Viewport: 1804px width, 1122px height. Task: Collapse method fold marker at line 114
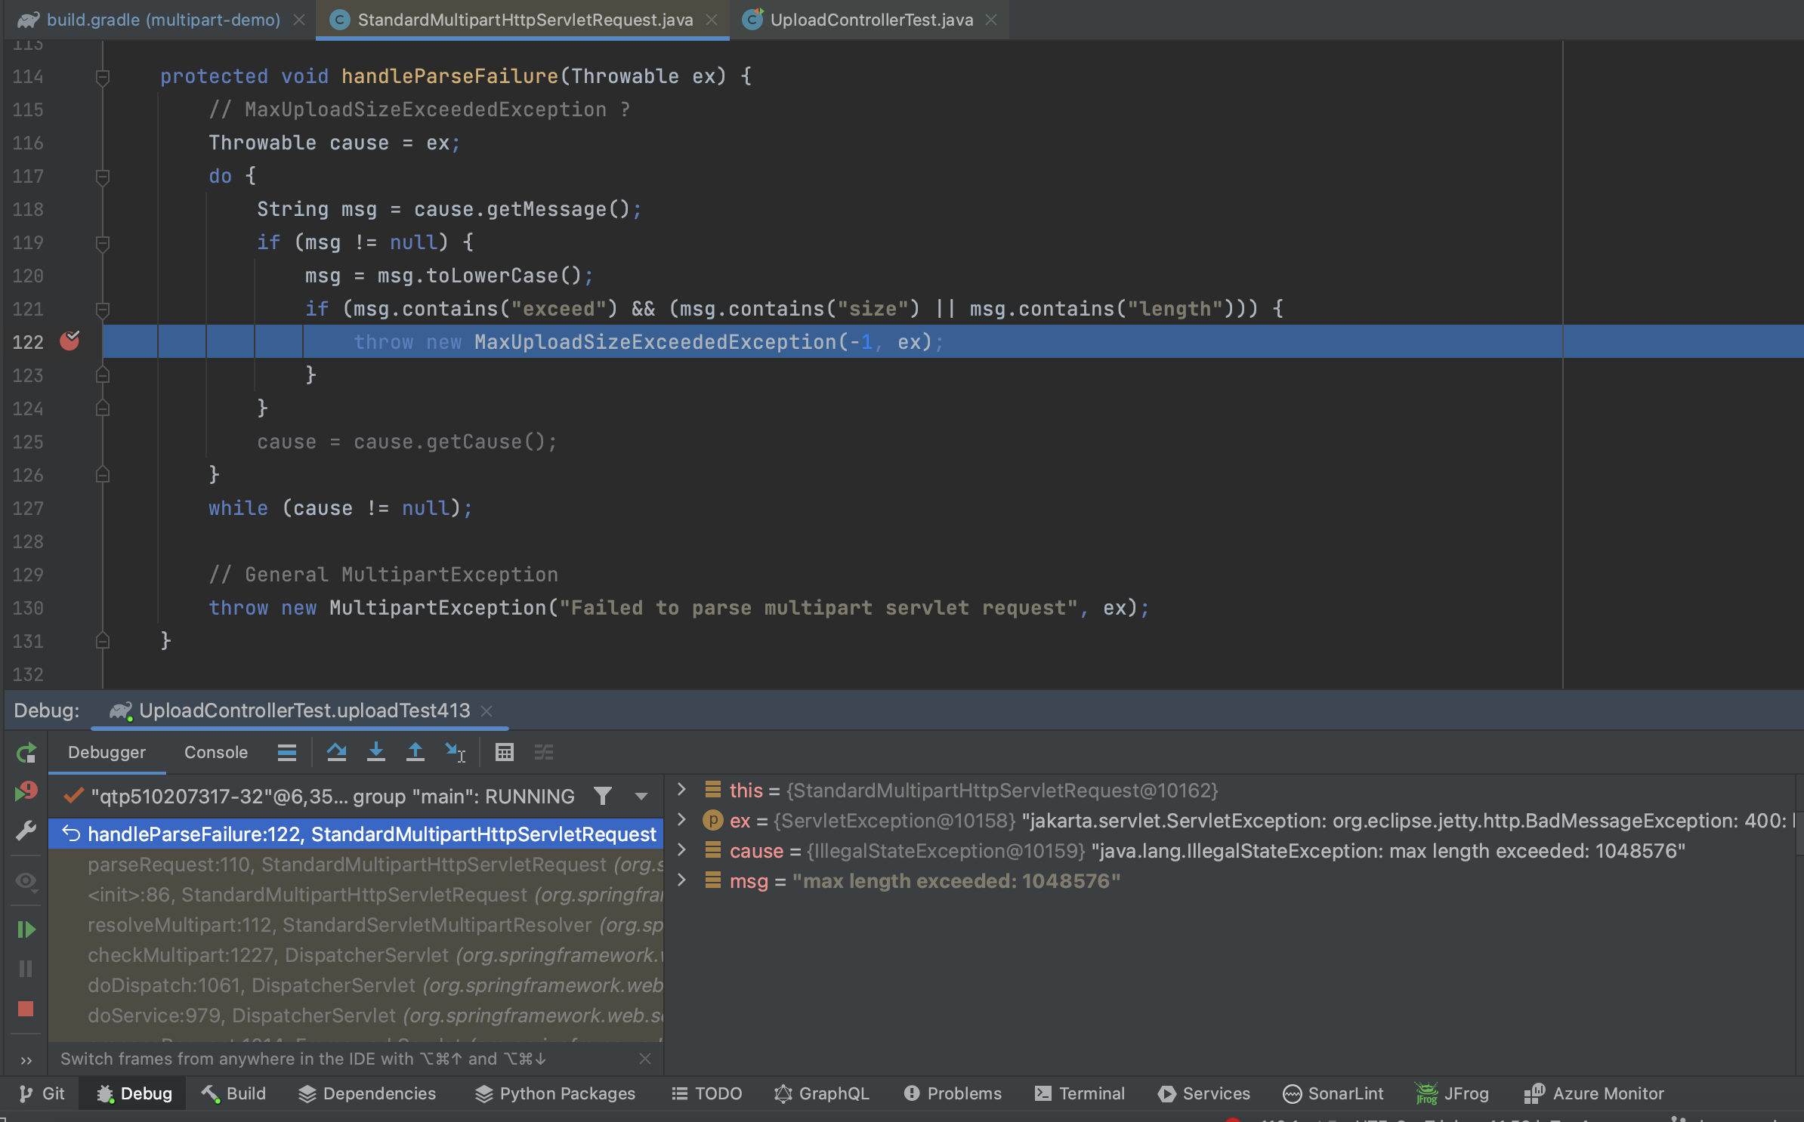pos(103,77)
